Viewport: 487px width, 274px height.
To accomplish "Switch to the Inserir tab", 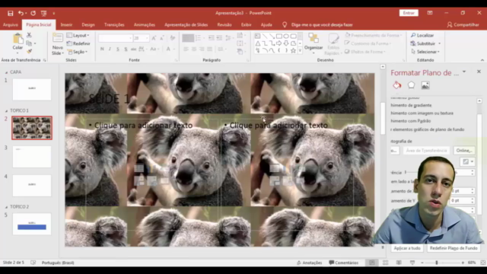I will 66,25.
